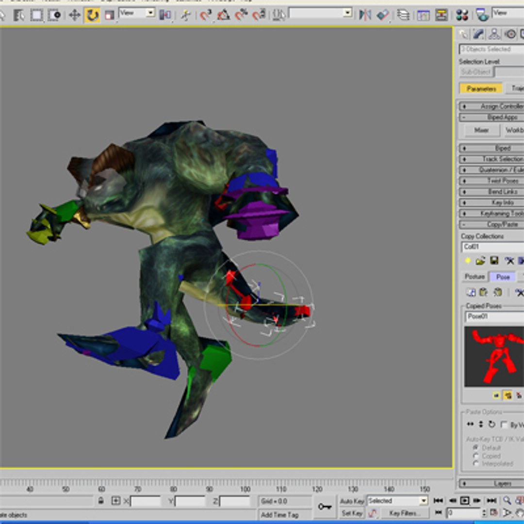Choose the Rectangular Selection Region tool

36,15
